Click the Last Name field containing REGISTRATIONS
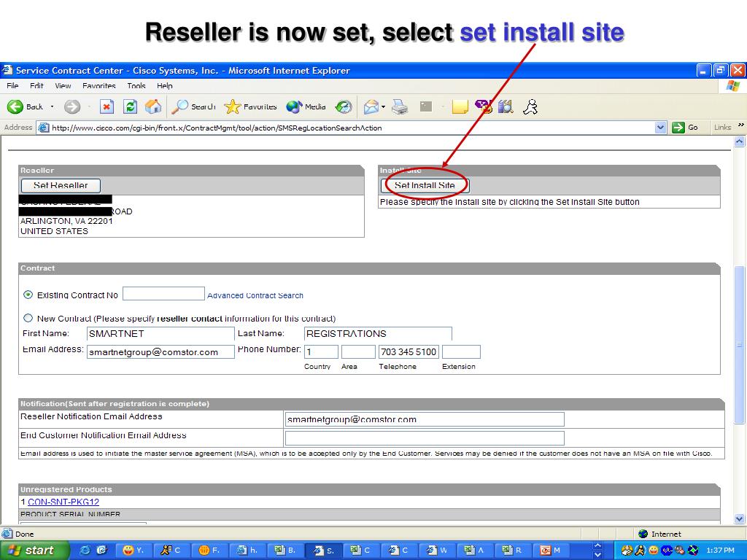Image resolution: width=747 pixels, height=560 pixels. 378,333
